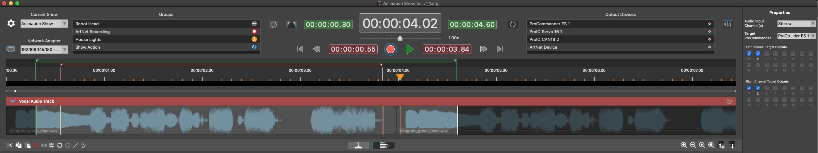This screenshot has width=818, height=153.
Task: Check Right Channel output 9
Action: pyautogui.click(x=749, y=99)
